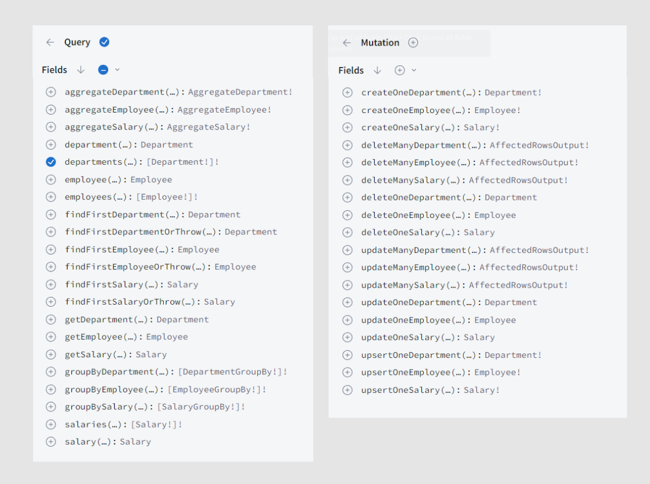Click the minus circle in the Query Fields bar
This screenshot has width=650, height=484.
tap(103, 70)
